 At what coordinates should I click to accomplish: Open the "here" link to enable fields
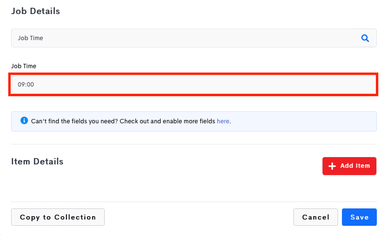click(x=223, y=121)
